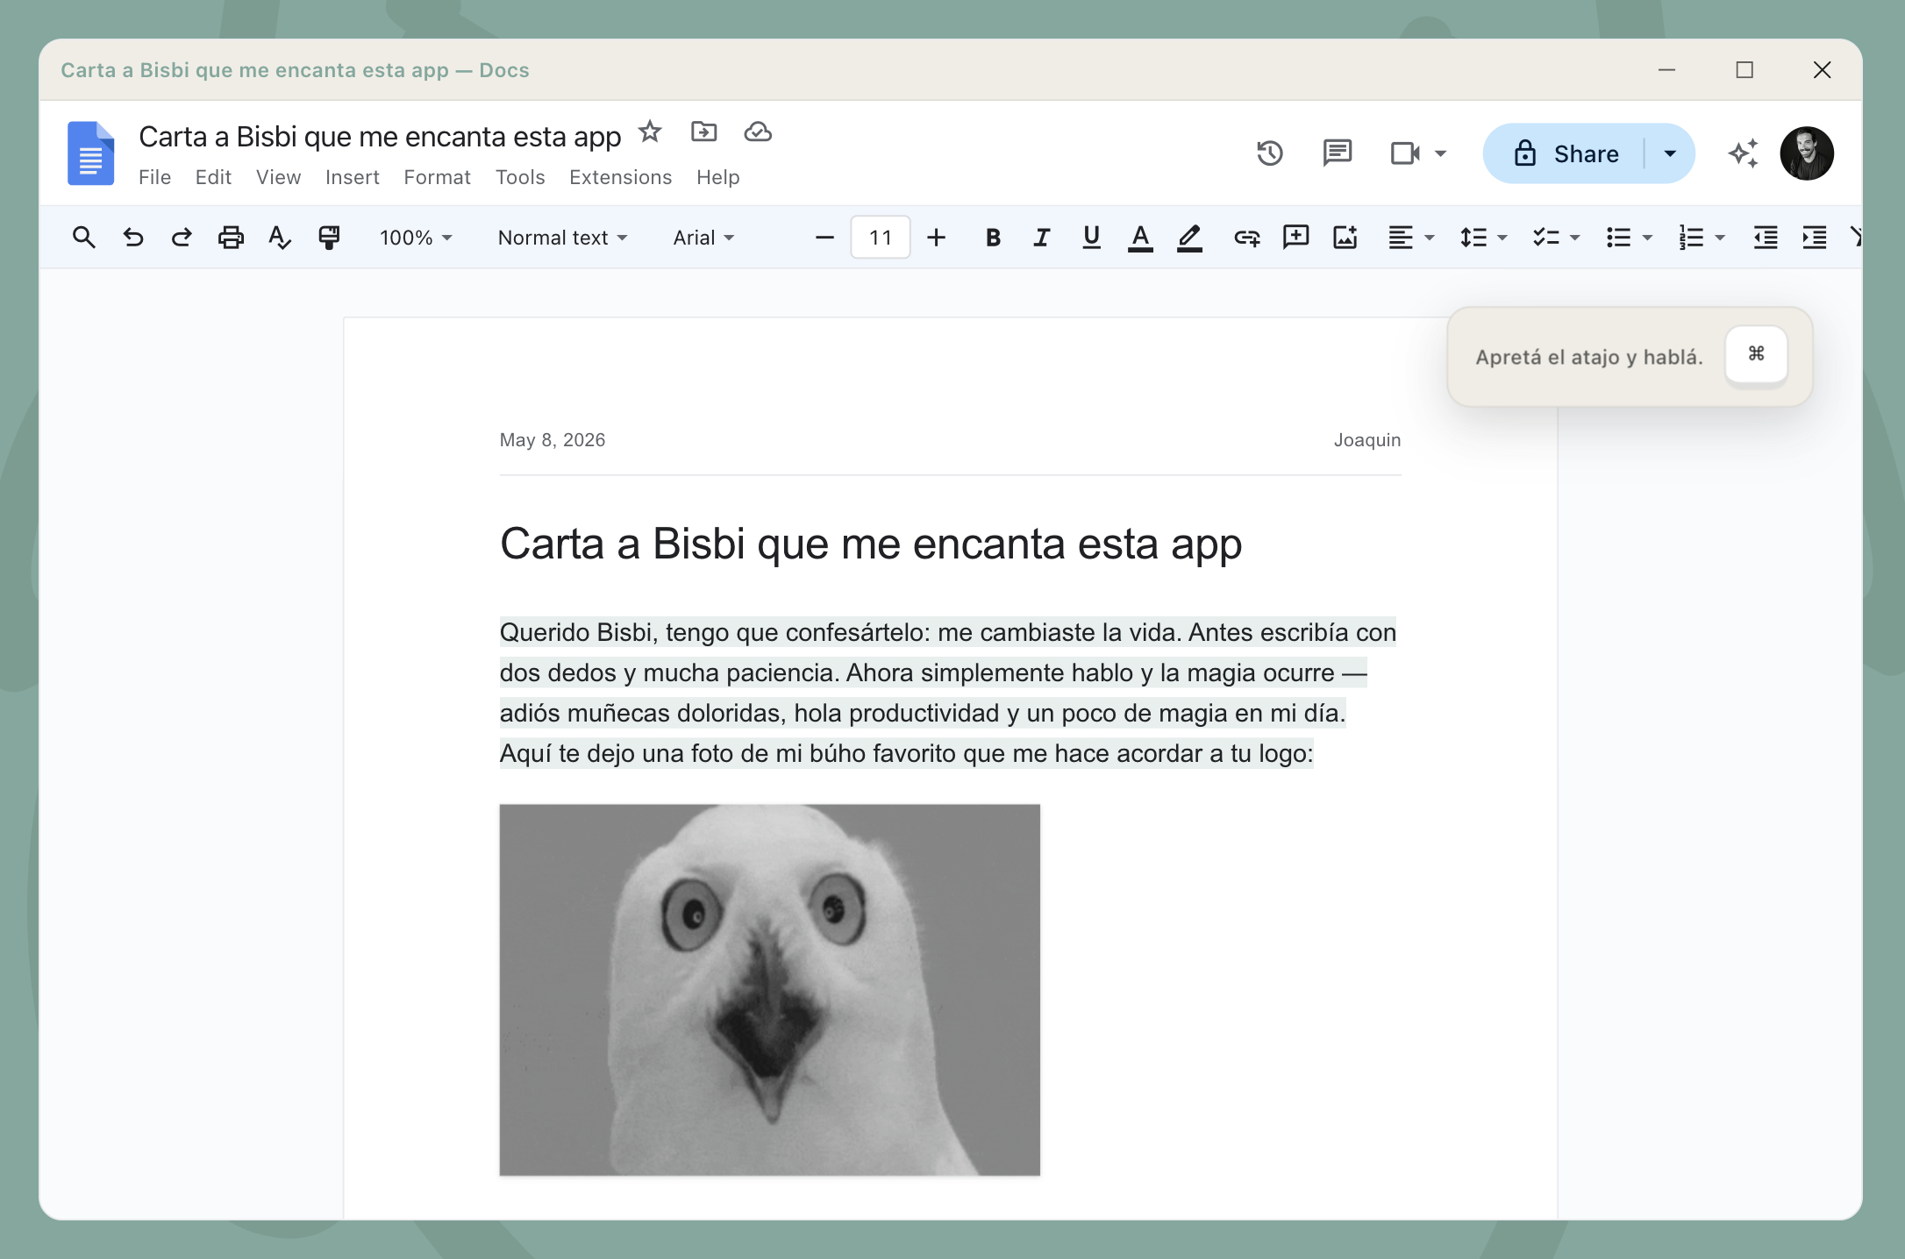The width and height of the screenshot is (1905, 1259).
Task: Open the text alignment dropdown
Action: [x=1410, y=238]
